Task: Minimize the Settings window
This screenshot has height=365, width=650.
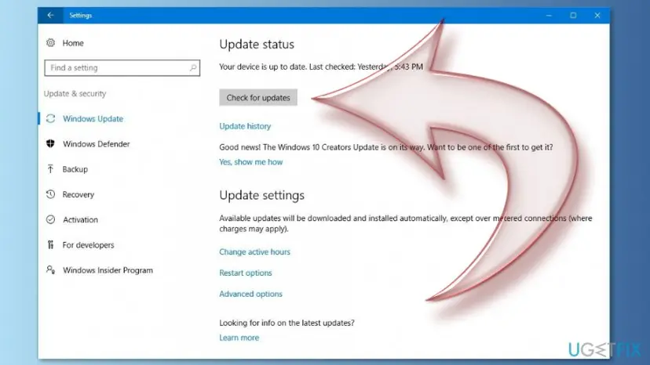Action: pos(549,16)
